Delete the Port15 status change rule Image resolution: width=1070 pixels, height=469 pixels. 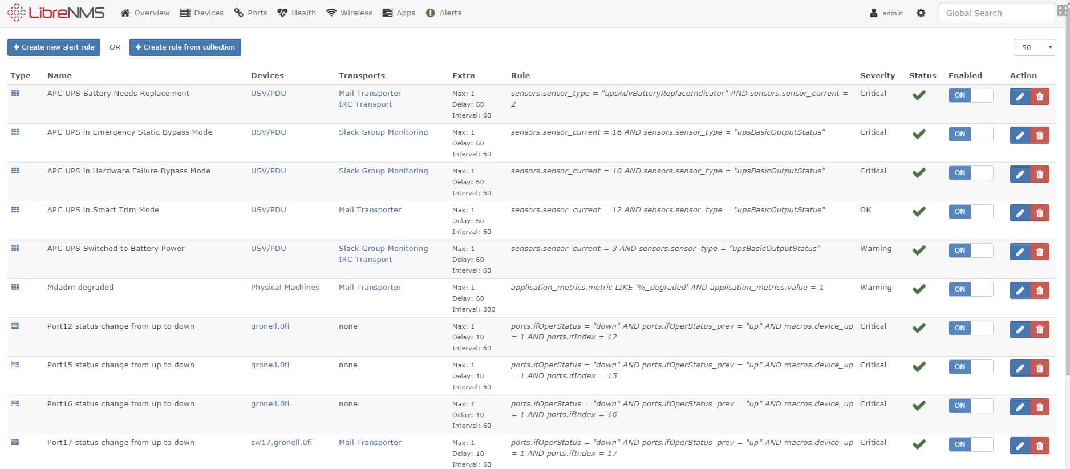[1040, 368]
